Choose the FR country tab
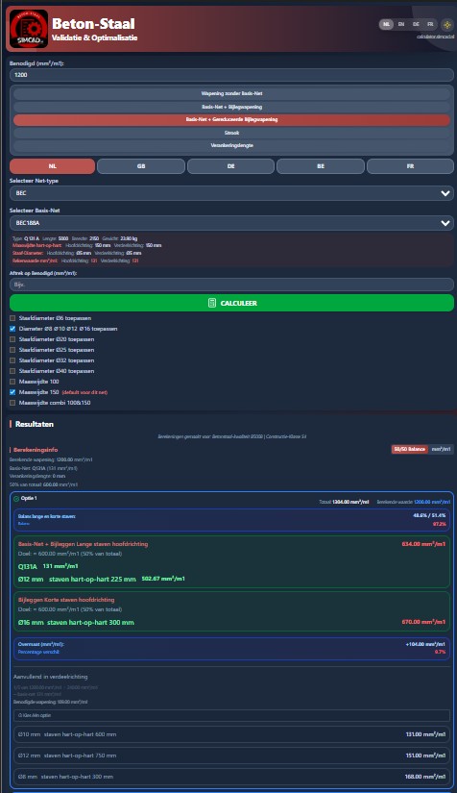 pos(410,166)
